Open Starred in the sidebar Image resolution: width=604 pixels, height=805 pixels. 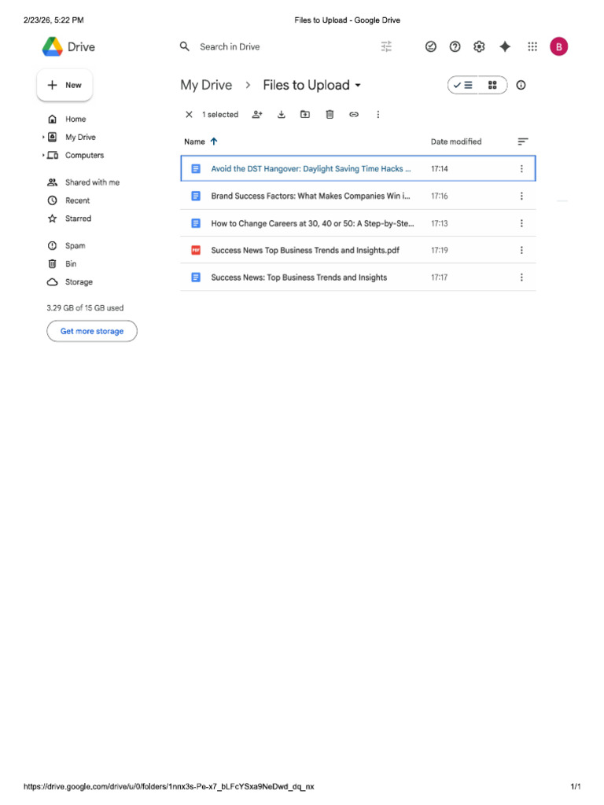[x=78, y=219]
